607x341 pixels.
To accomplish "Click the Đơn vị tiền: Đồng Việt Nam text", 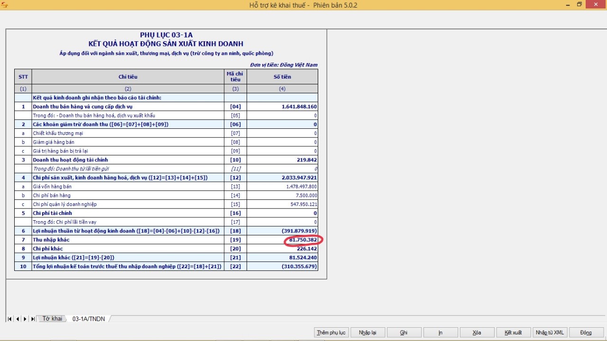I will 284,65.
